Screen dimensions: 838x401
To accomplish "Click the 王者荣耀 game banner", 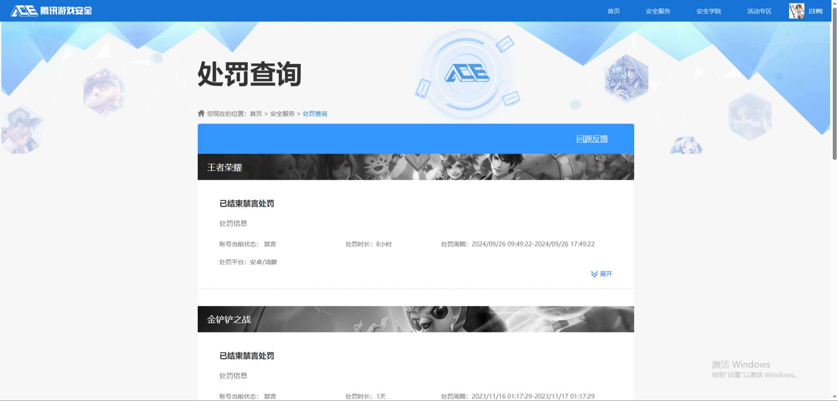I will coord(416,167).
